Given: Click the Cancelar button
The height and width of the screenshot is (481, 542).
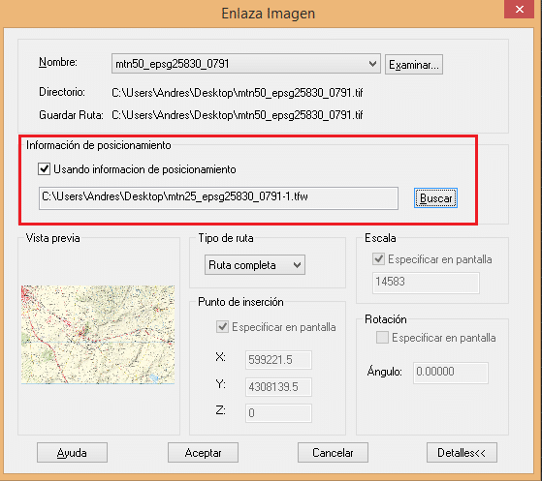Looking at the screenshot, I should 333,453.
